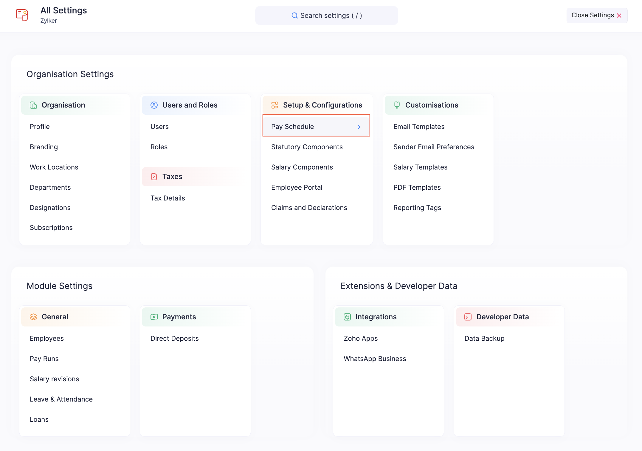The image size is (642, 451).
Task: Click the search magnifier icon
Action: 294,15
